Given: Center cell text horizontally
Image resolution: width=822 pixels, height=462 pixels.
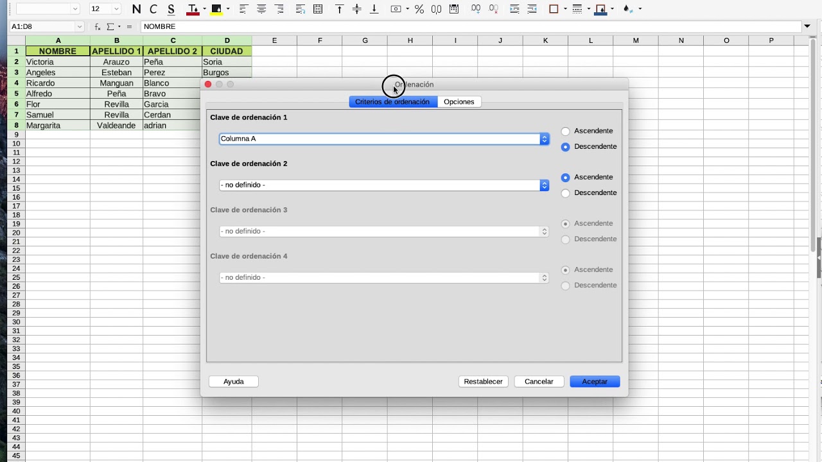Looking at the screenshot, I should (x=261, y=9).
